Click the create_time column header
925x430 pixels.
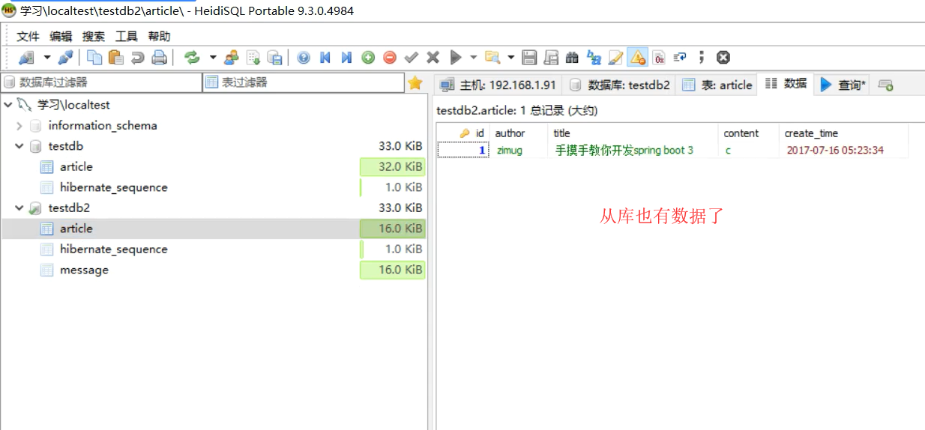pyautogui.click(x=844, y=133)
